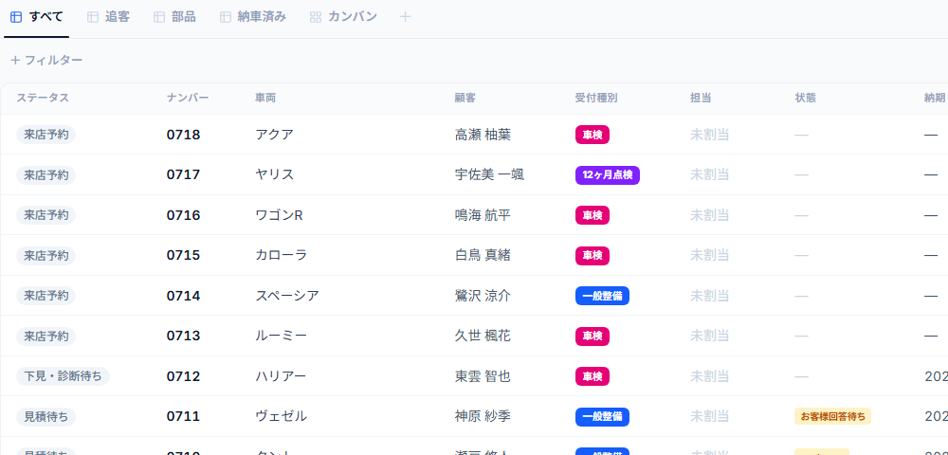Sort by the ステータス column header

43,98
